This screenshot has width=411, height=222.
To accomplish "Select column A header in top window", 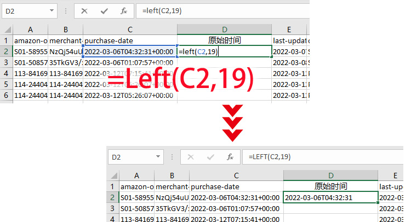I will [x=30, y=30].
